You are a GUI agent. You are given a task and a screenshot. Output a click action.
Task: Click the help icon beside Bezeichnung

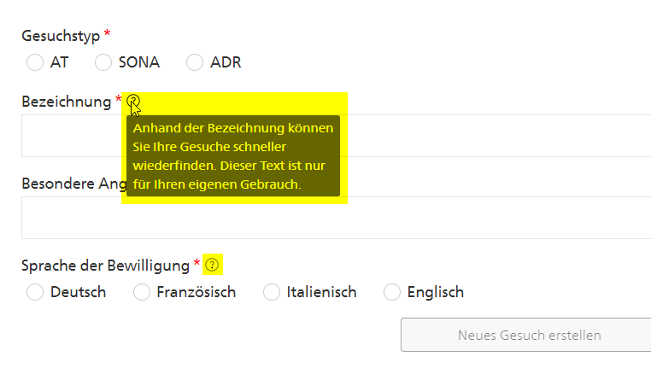pyautogui.click(x=133, y=101)
